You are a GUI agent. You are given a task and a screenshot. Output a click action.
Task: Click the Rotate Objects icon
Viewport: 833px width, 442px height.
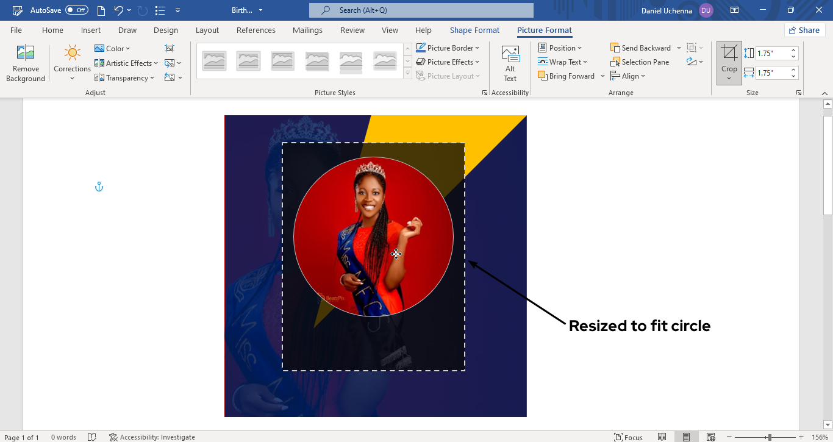[692, 62]
